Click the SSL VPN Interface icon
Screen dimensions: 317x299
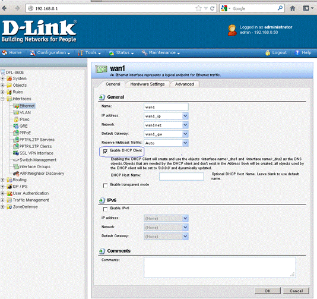click(16, 153)
